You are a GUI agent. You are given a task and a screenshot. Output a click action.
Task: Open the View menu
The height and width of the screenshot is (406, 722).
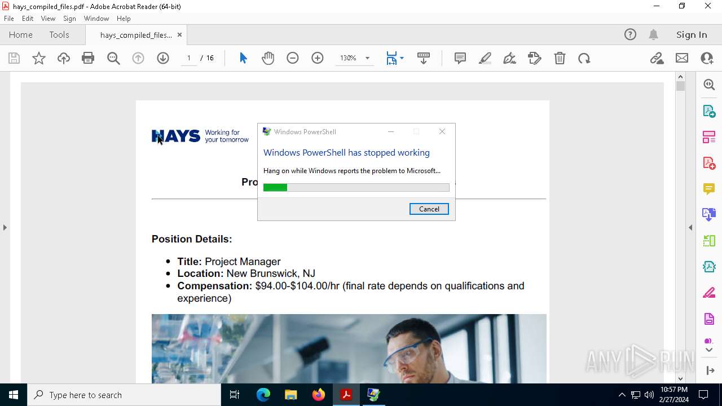48,19
